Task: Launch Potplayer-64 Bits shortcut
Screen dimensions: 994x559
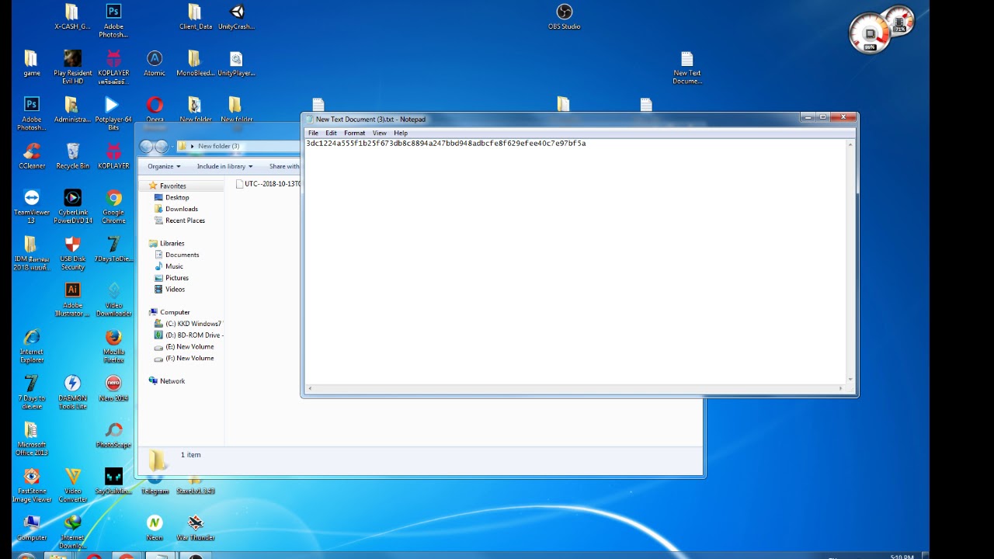Action: tap(113, 114)
